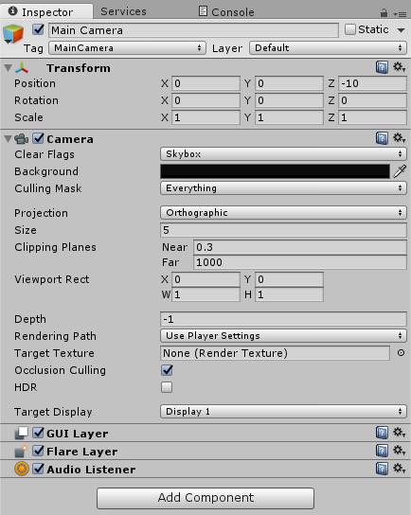
Task: Click the black Background color swatch
Action: tap(275, 171)
